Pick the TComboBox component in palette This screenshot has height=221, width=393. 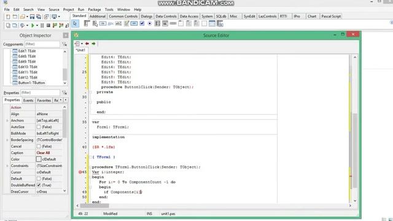[165, 23]
